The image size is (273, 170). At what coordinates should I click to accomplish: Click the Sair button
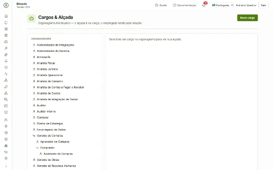click(x=263, y=5)
